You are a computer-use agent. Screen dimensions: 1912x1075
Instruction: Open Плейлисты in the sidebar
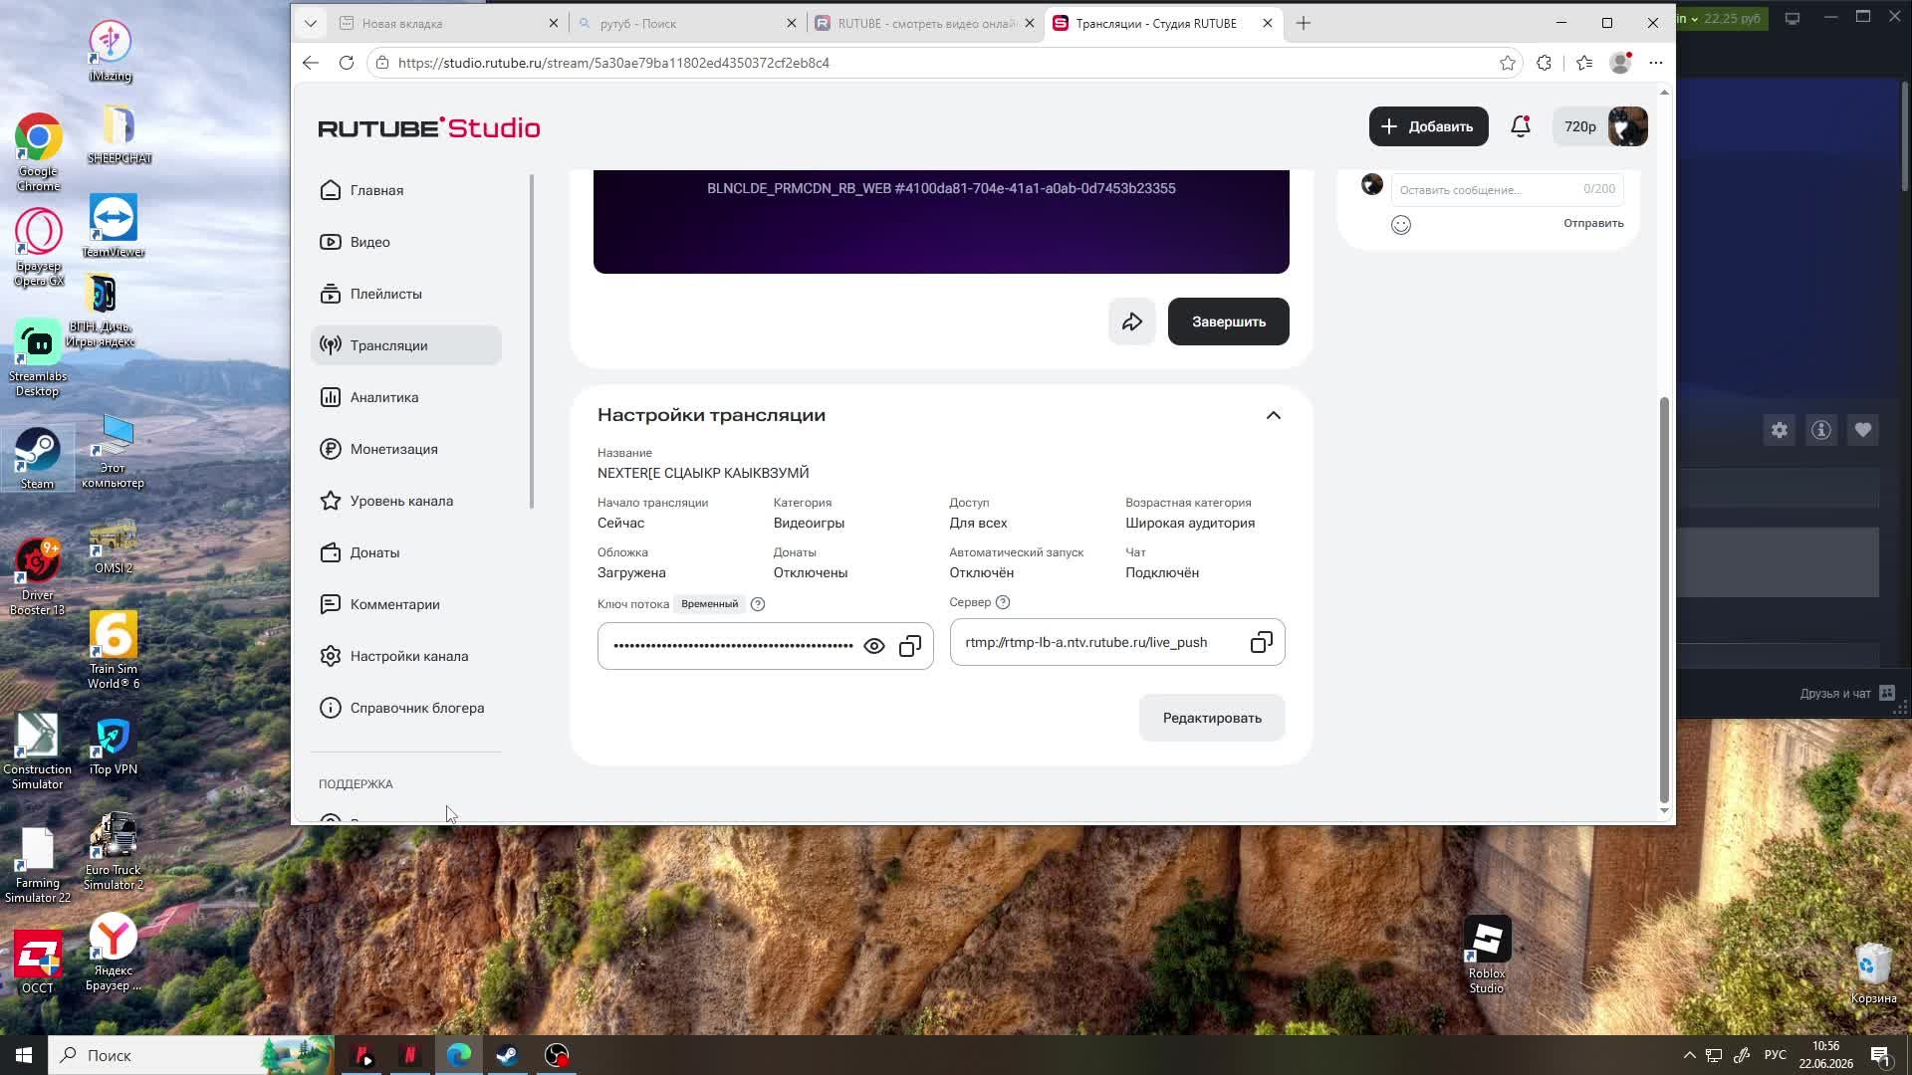(x=406, y=294)
